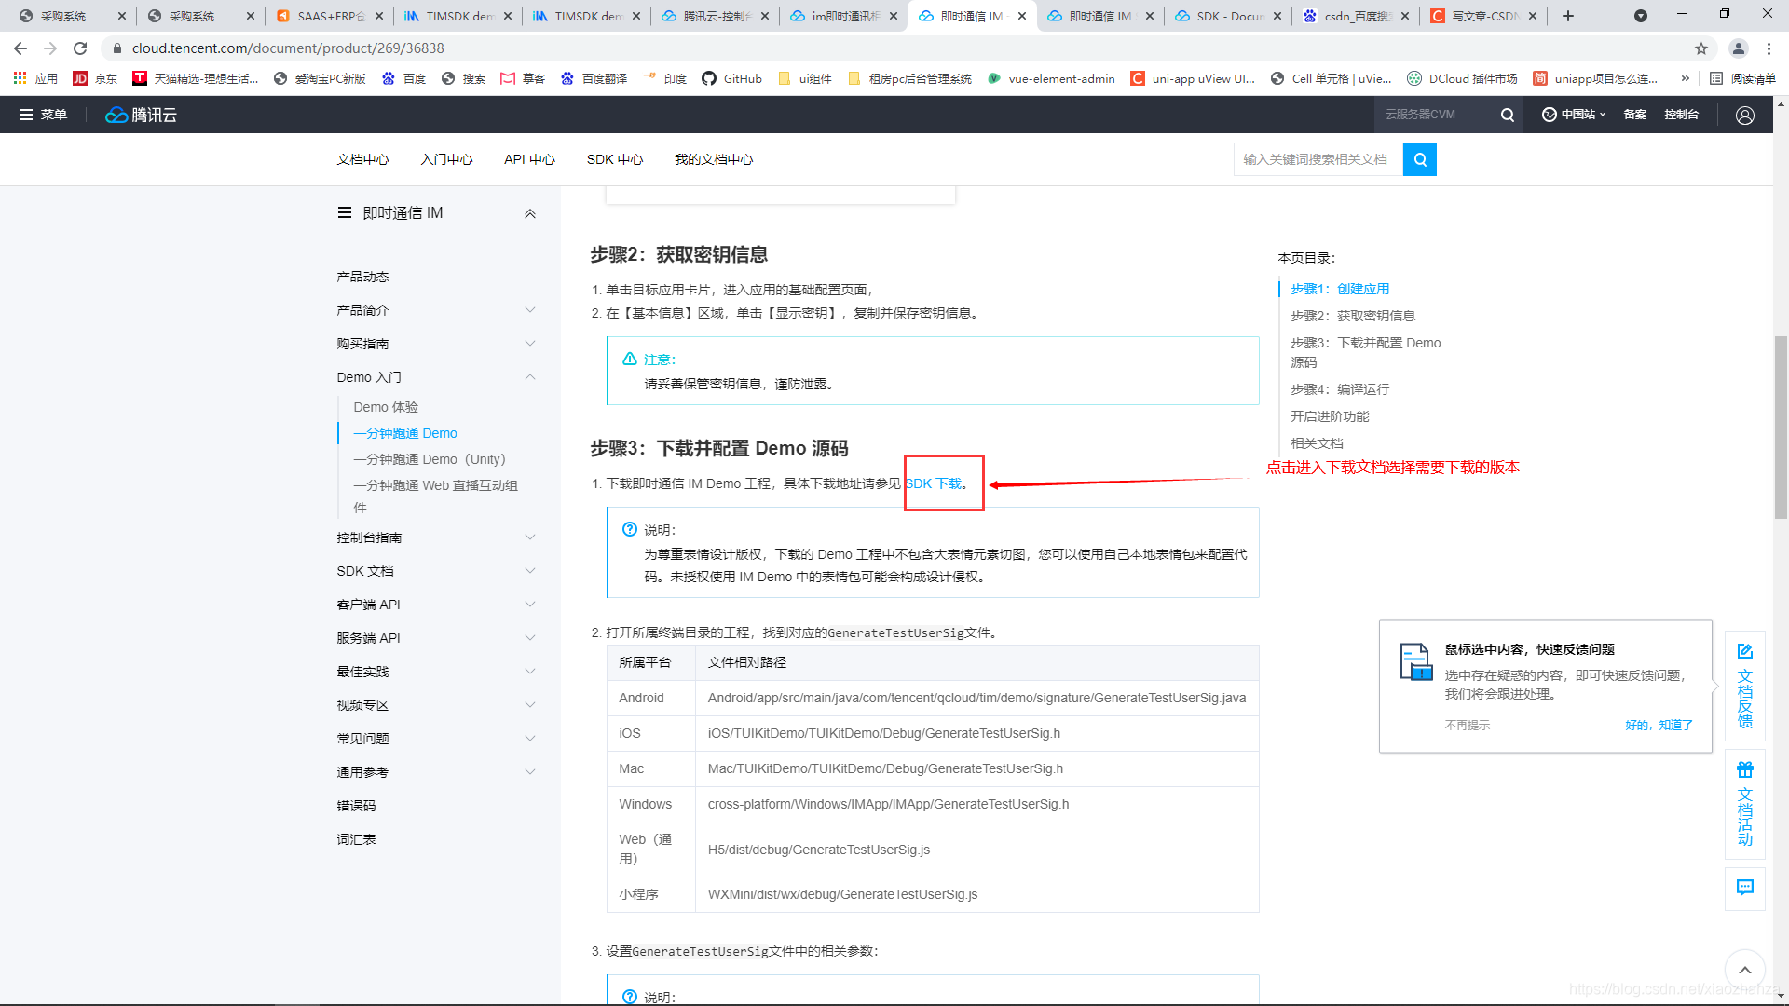Click the Tencent Cloud logo
This screenshot has width=1789, height=1006.
[x=141, y=115]
